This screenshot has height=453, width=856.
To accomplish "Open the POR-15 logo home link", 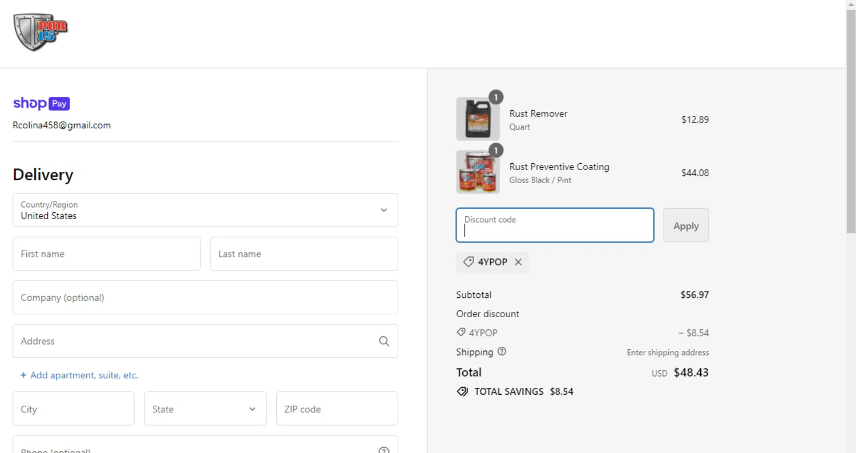I will coord(41,33).
